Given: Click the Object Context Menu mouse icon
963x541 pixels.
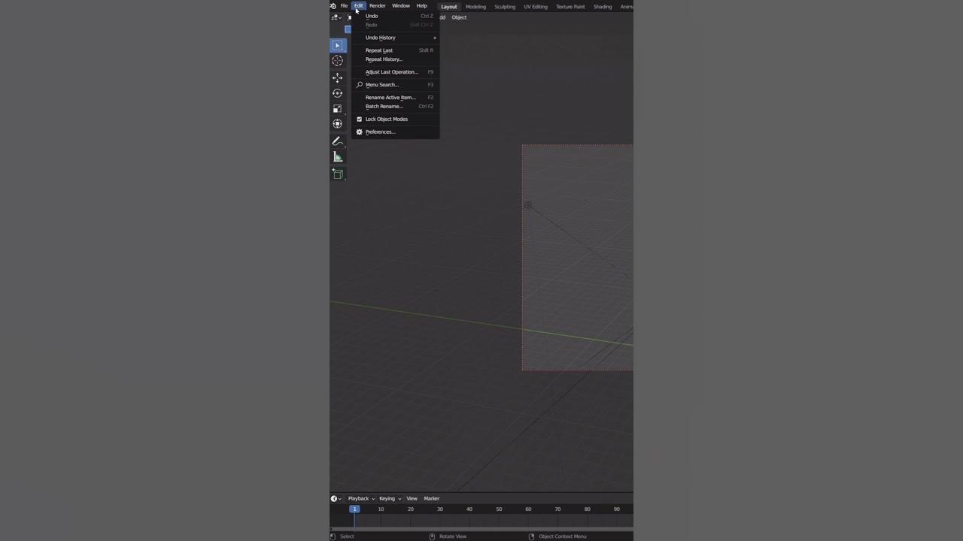Looking at the screenshot, I should tap(531, 536).
